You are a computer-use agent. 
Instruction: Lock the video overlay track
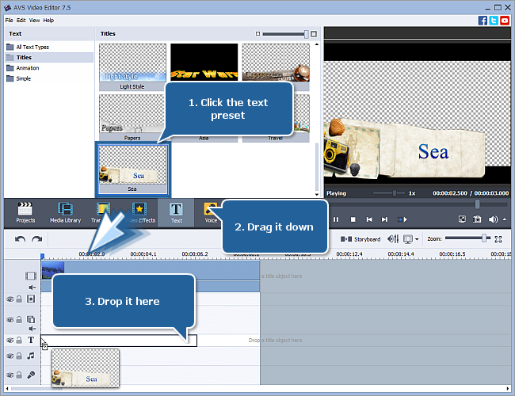(x=19, y=319)
